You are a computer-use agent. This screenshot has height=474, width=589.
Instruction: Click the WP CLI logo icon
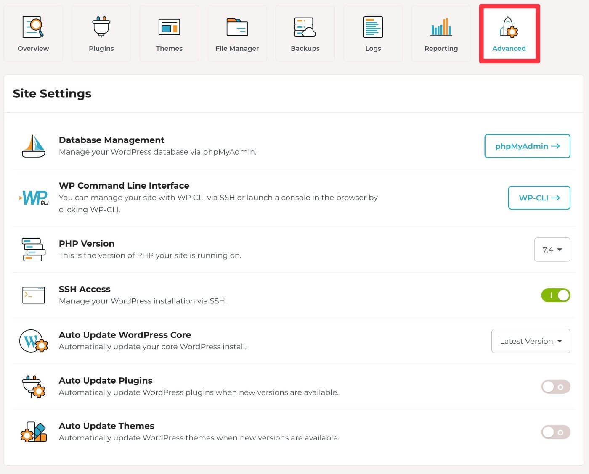click(x=34, y=197)
